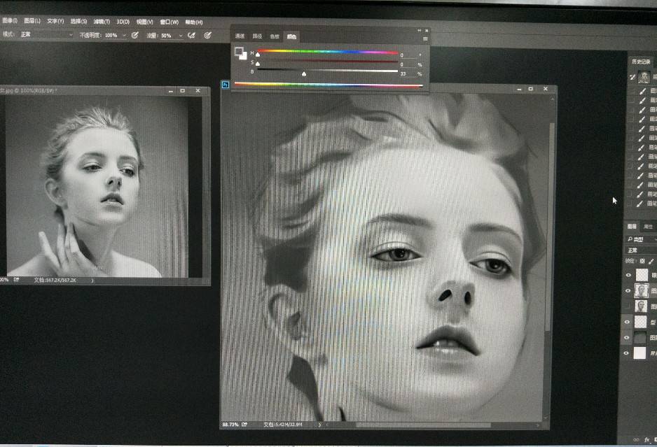Viewport: 657px width, 447px height.
Task: Click share icon beside 88.73% zoom
Action: click(x=244, y=425)
